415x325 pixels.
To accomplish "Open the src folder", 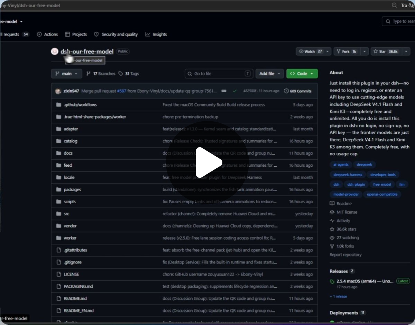I will 66,214.
